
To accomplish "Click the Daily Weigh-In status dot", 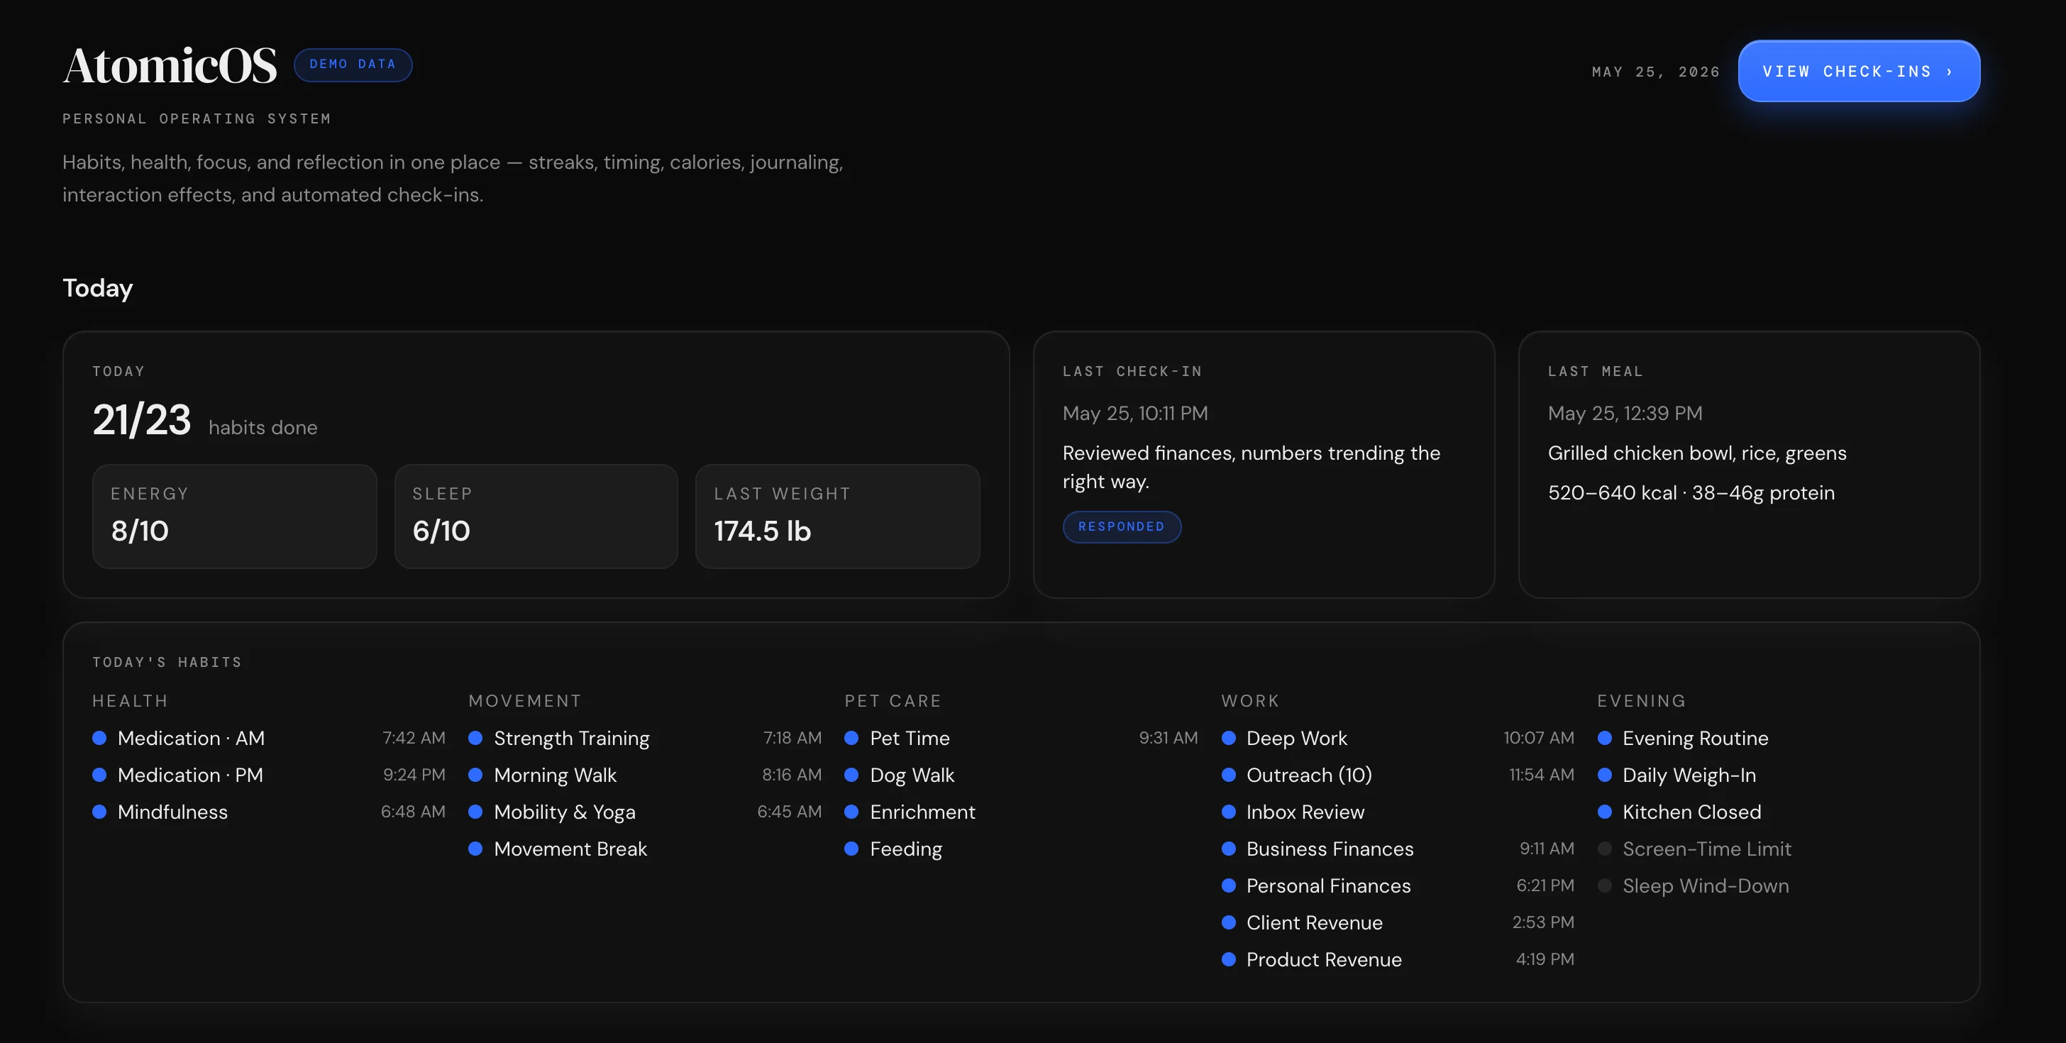I will [x=1605, y=775].
